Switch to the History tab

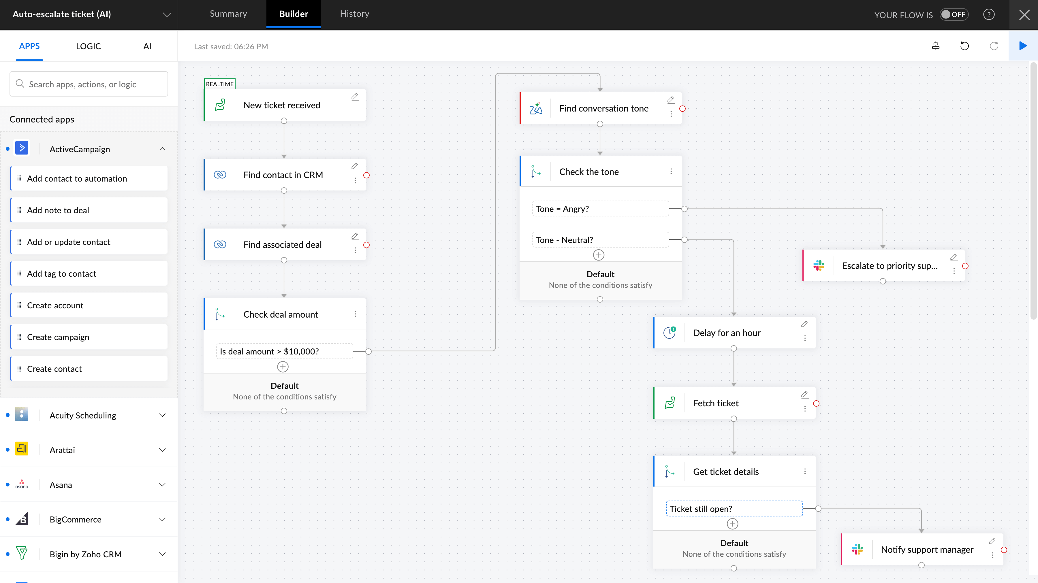354,14
